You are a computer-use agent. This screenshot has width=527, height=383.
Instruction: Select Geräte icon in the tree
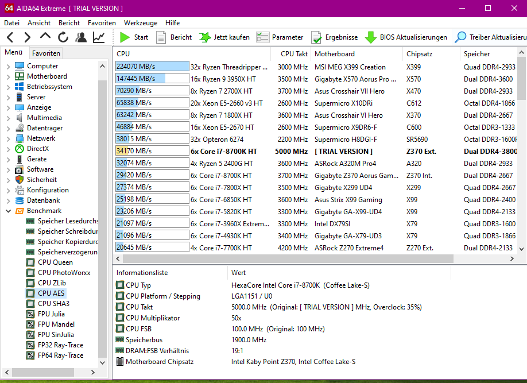20,159
